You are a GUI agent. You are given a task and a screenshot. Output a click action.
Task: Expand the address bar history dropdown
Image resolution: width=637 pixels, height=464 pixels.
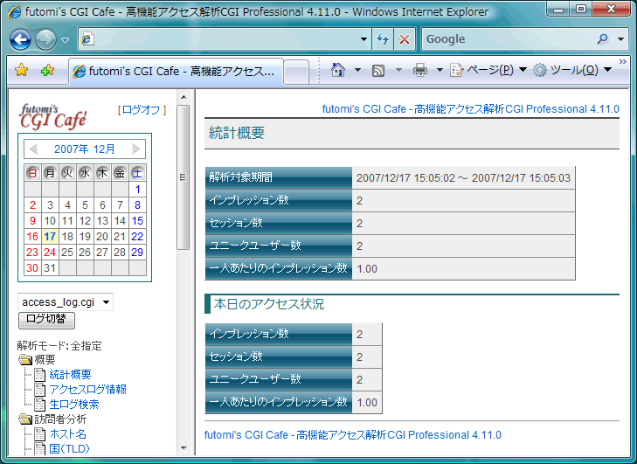click(364, 39)
